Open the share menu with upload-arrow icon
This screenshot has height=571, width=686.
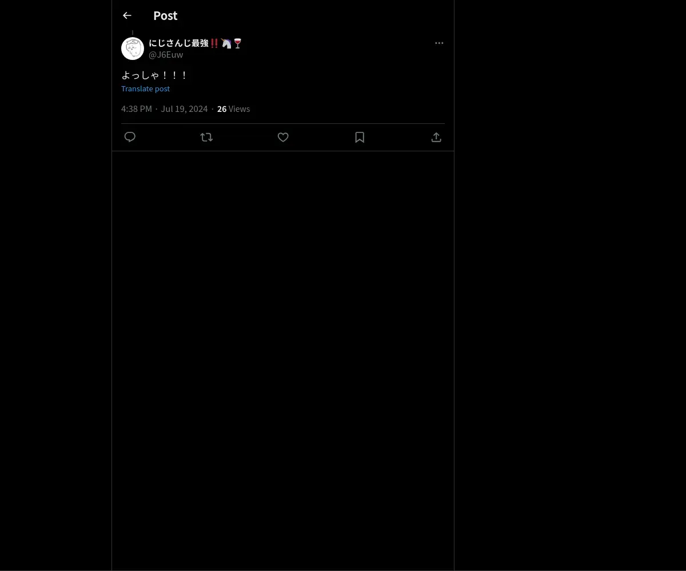coord(436,137)
